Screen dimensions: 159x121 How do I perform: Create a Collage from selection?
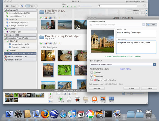tap(103, 99)
